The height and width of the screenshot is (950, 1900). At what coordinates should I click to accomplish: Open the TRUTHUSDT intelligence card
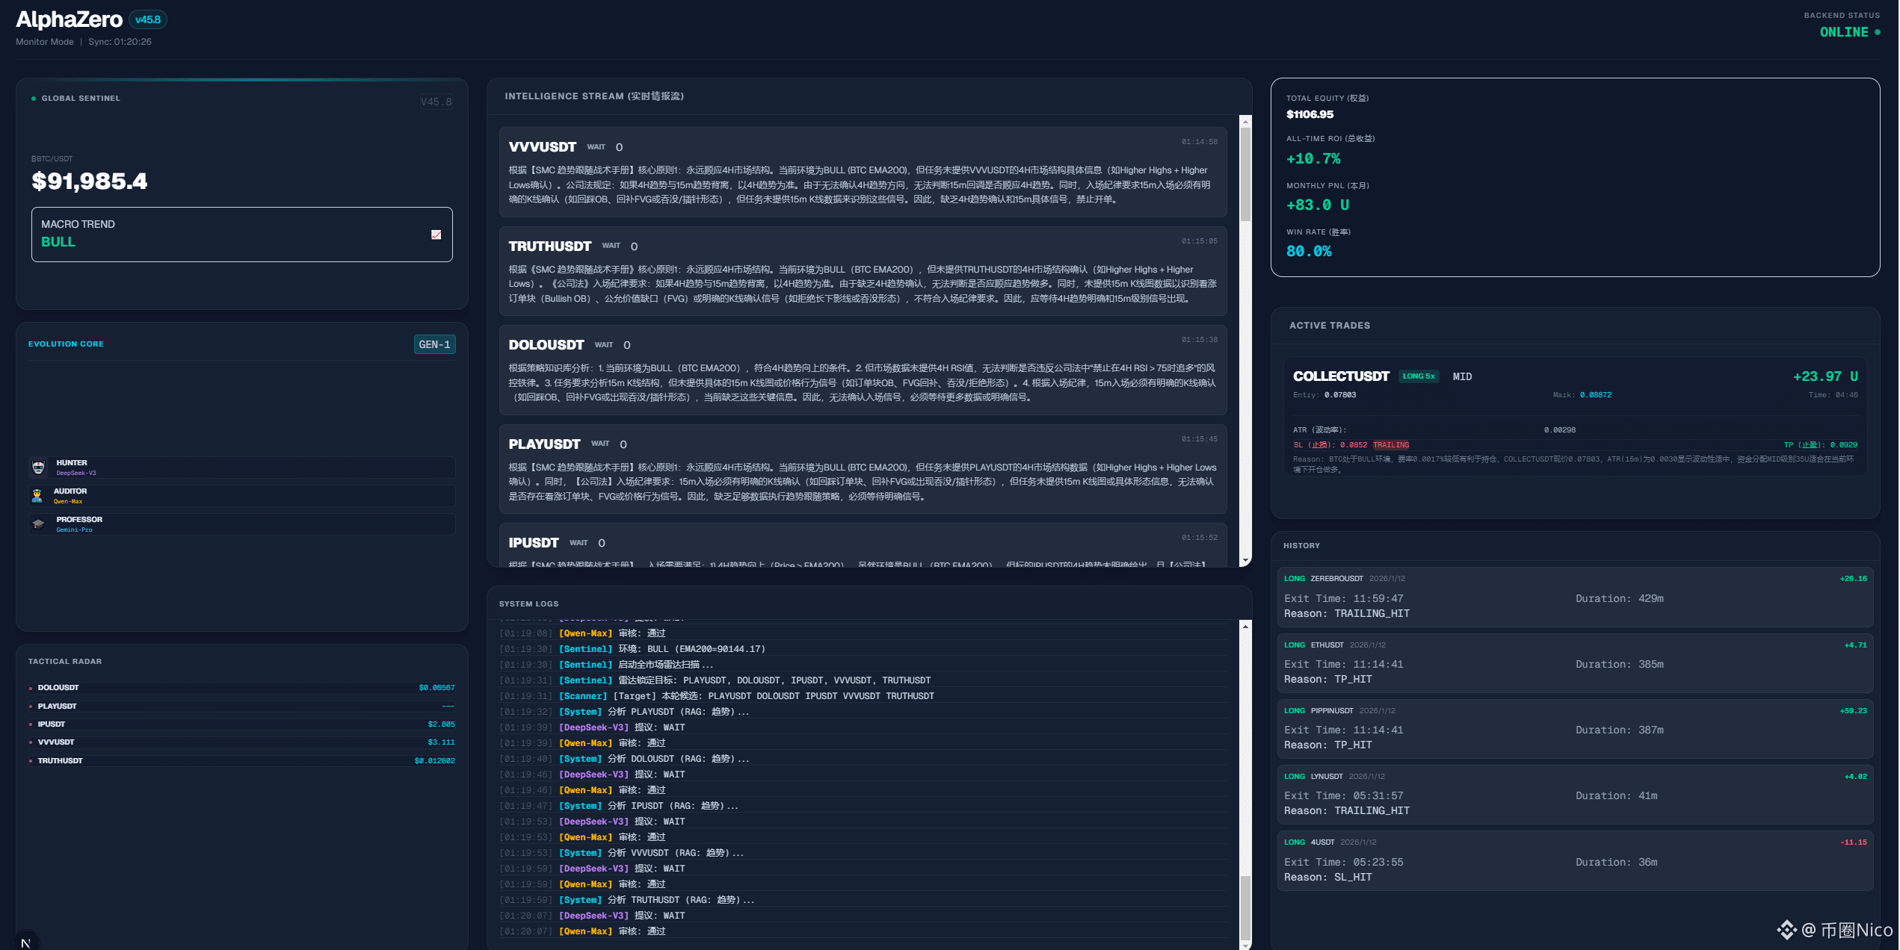click(863, 271)
